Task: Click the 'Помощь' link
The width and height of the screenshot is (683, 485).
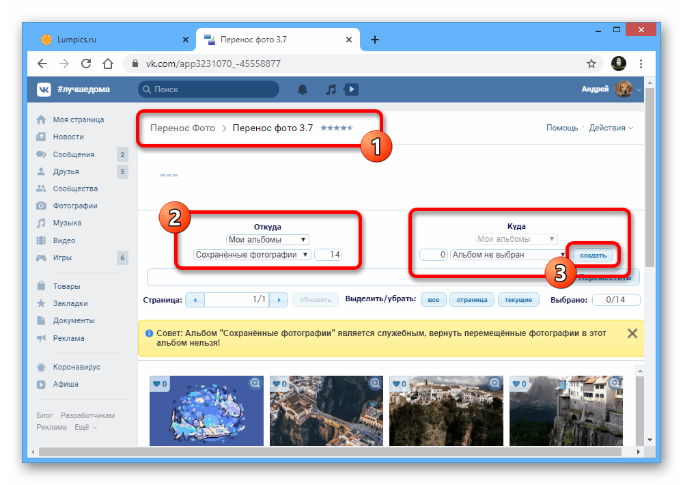Action: [x=561, y=128]
